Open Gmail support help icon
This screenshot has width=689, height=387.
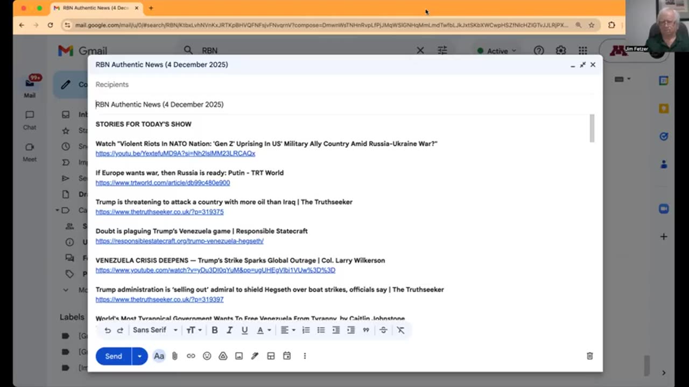coord(539,51)
